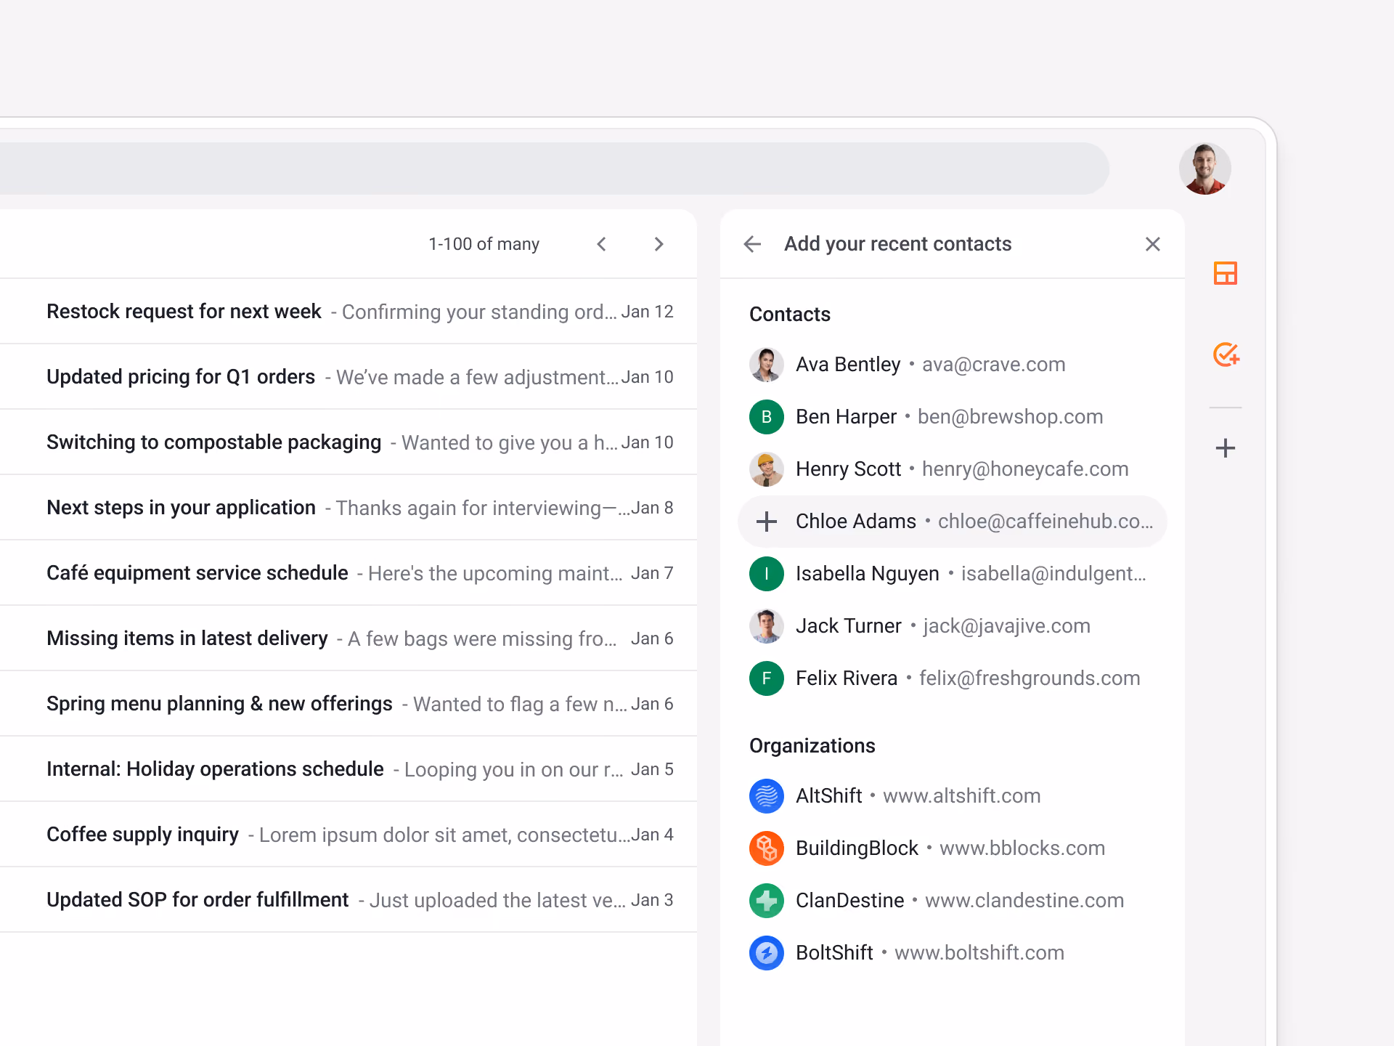This screenshot has width=1394, height=1046.
Task: Select the henry@honeycafe.com email address
Action: [x=1025, y=469]
